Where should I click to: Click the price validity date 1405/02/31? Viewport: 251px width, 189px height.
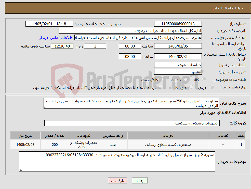coord(178,56)
